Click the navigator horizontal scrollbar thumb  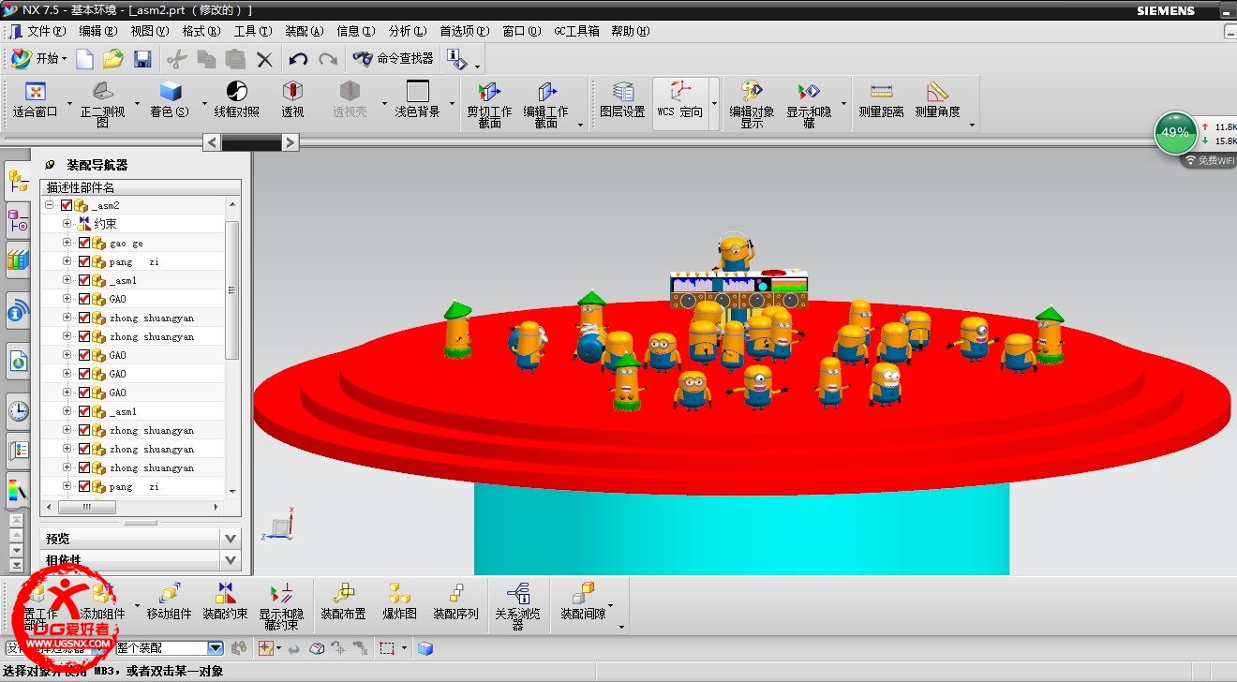[87, 507]
